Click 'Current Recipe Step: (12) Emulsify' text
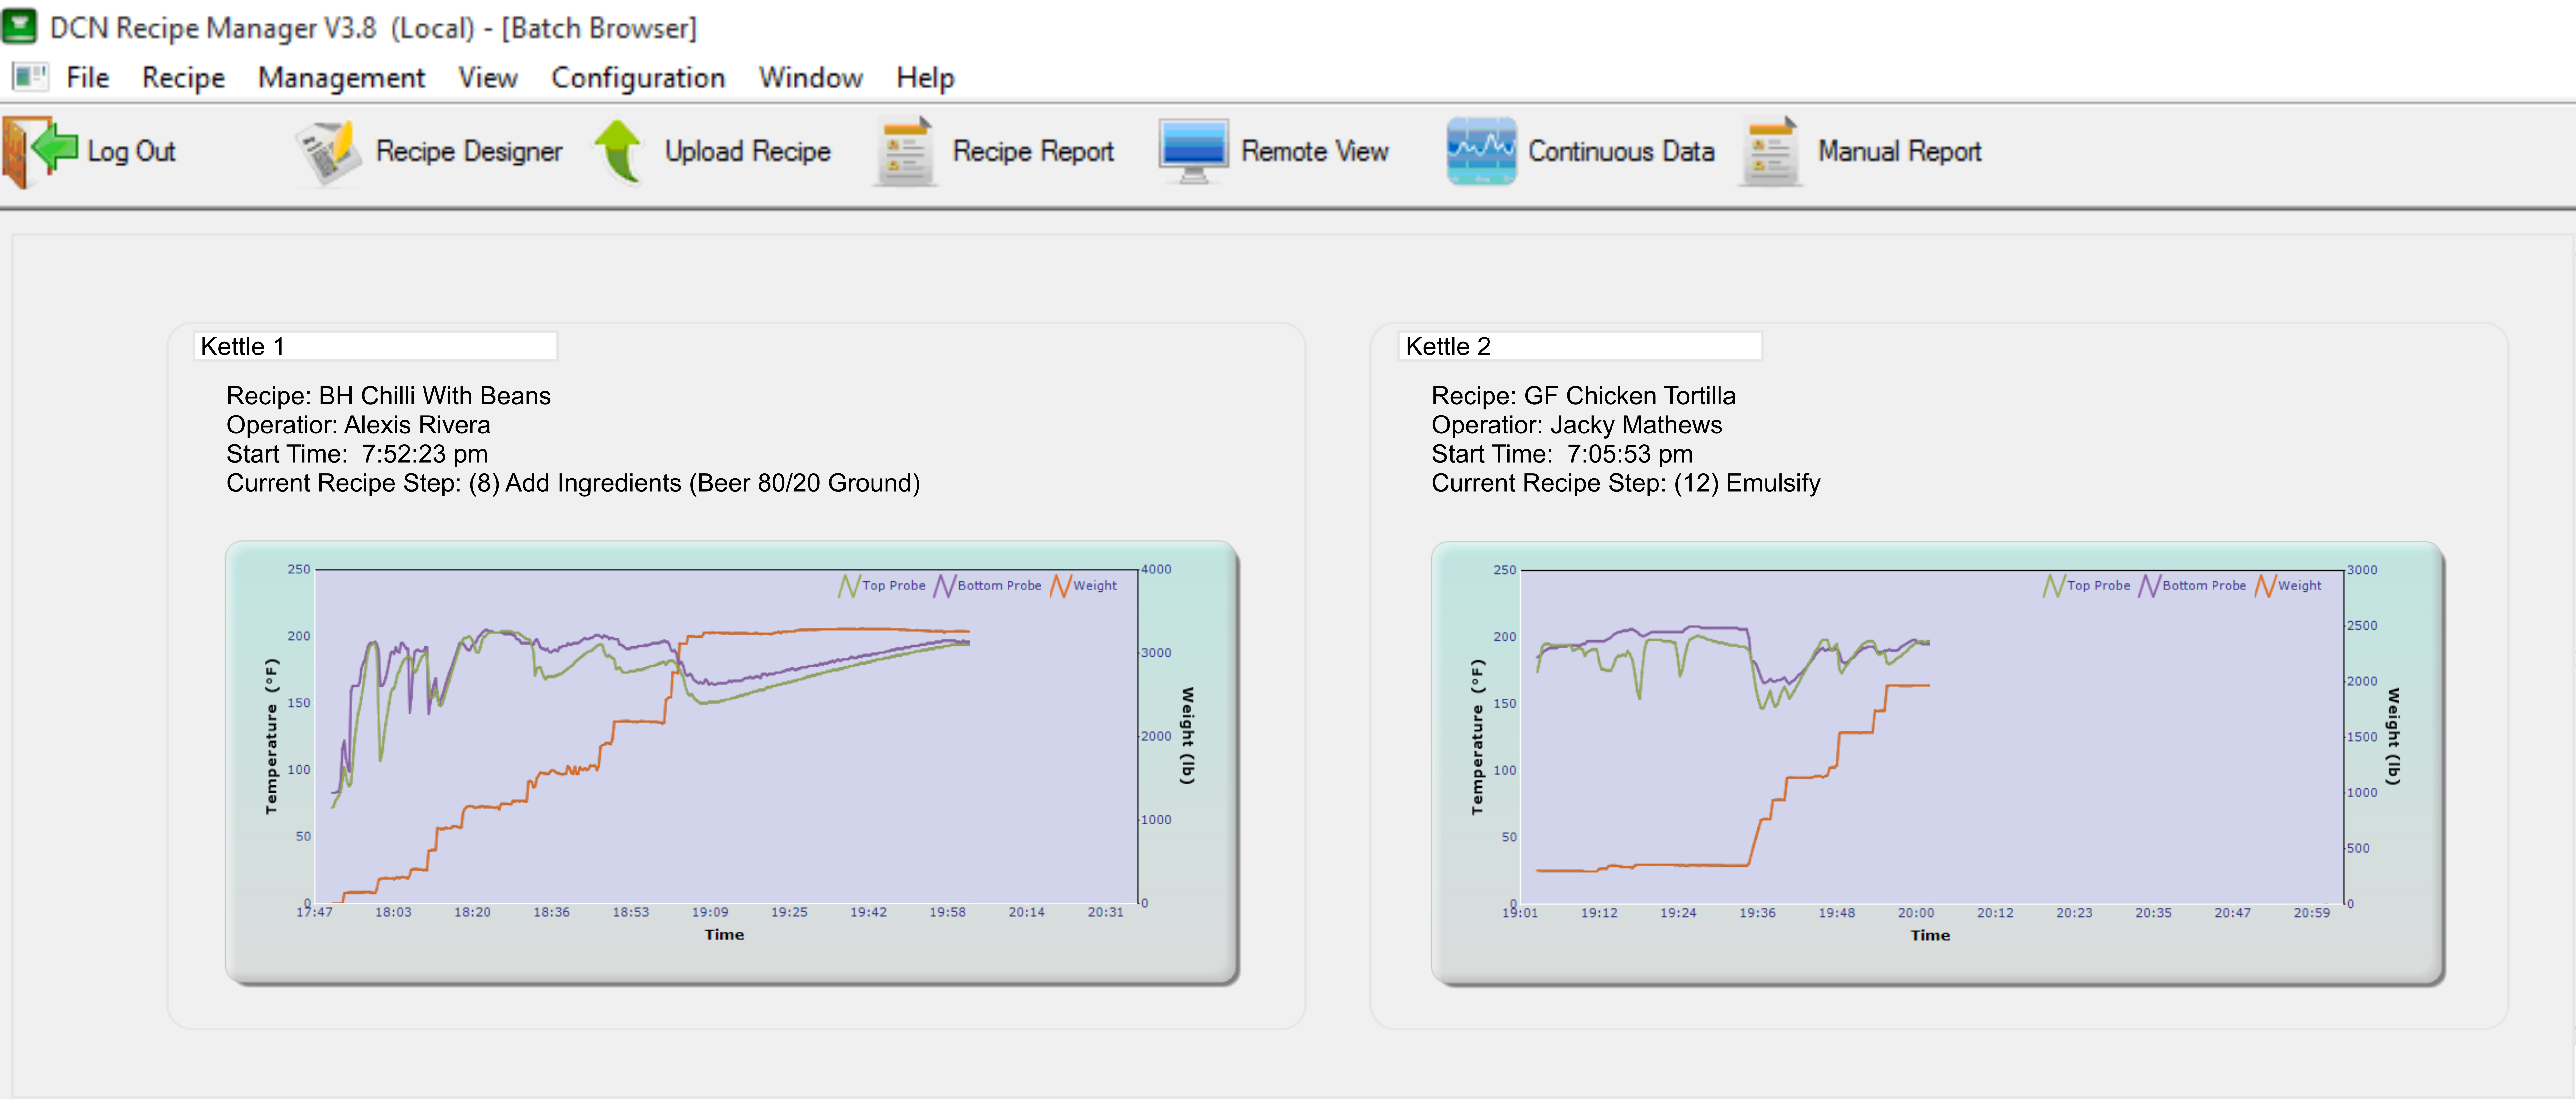Screen dimensions: 2576x1099 (x=1626, y=483)
